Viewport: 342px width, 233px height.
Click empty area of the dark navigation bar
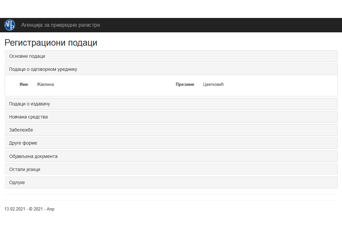pos(229,25)
